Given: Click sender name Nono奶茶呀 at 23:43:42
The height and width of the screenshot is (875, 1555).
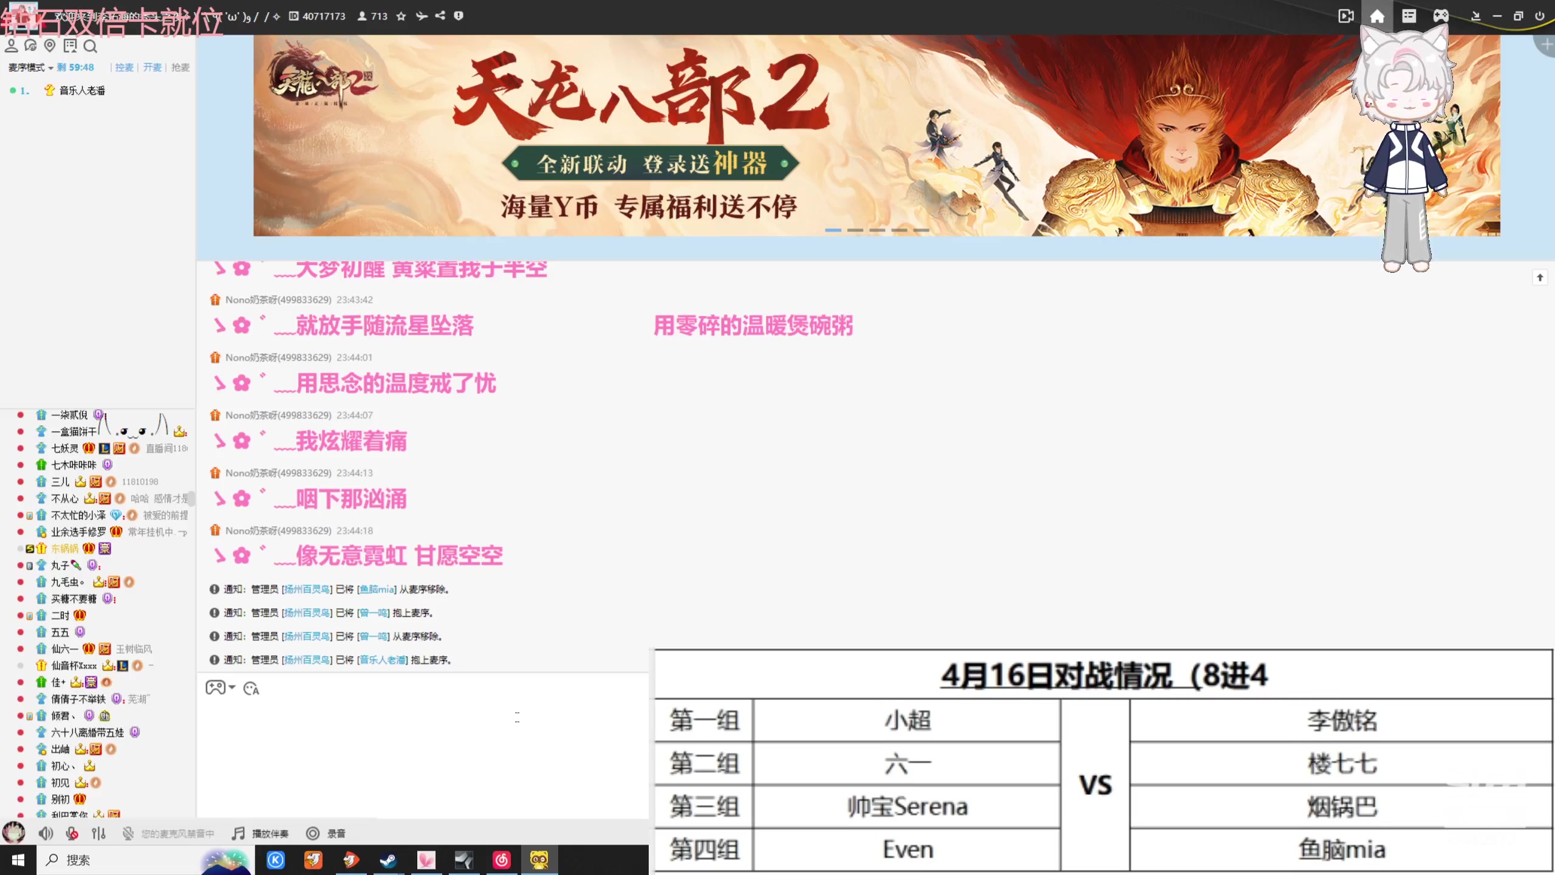Looking at the screenshot, I should point(278,300).
